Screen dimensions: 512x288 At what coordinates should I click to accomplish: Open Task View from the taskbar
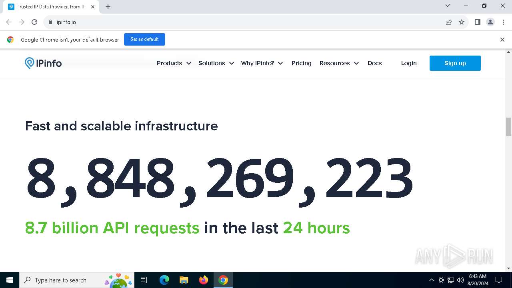[144, 280]
